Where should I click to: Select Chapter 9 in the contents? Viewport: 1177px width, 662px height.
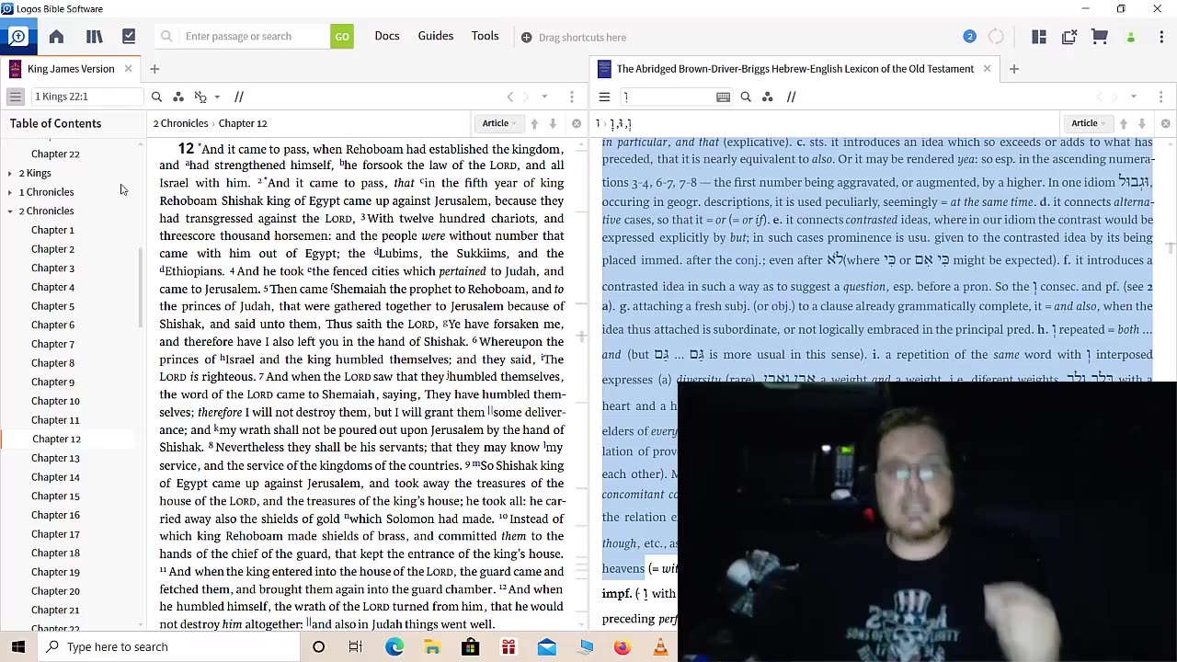click(52, 382)
